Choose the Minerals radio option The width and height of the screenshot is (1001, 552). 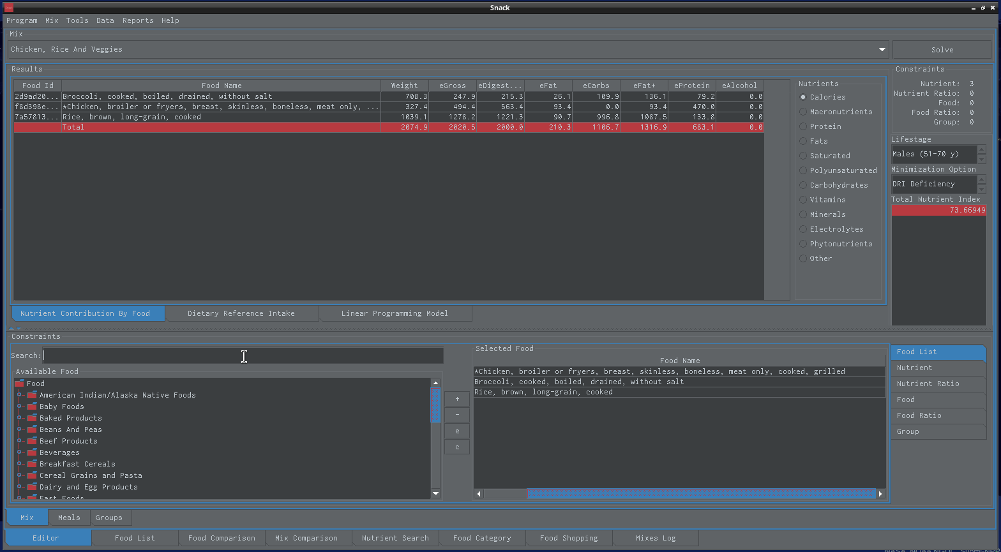[x=803, y=214]
